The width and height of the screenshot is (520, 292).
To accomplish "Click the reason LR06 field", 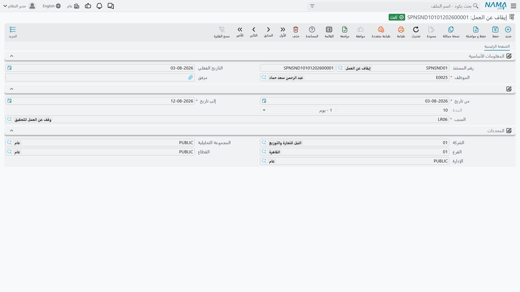I will [227, 119].
